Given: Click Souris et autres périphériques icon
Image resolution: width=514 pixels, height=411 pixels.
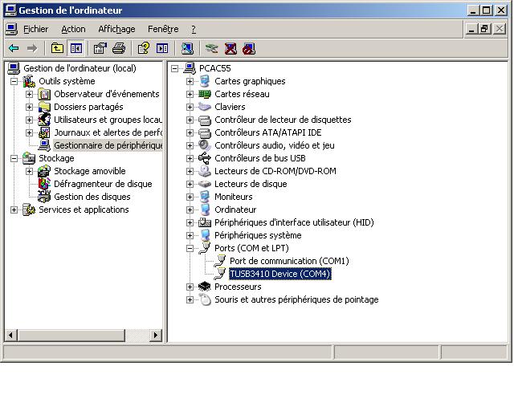Looking at the screenshot, I should coord(206,299).
